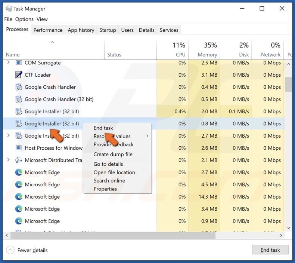This screenshot has height=263, width=295.
Task: Choose Open file location option
Action: (x=114, y=172)
